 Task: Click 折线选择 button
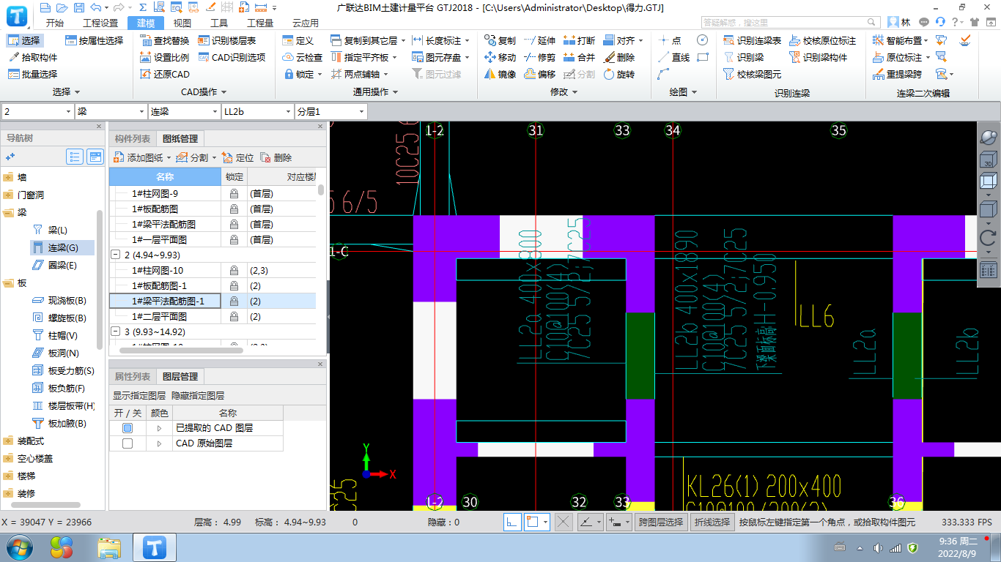pyautogui.click(x=712, y=522)
